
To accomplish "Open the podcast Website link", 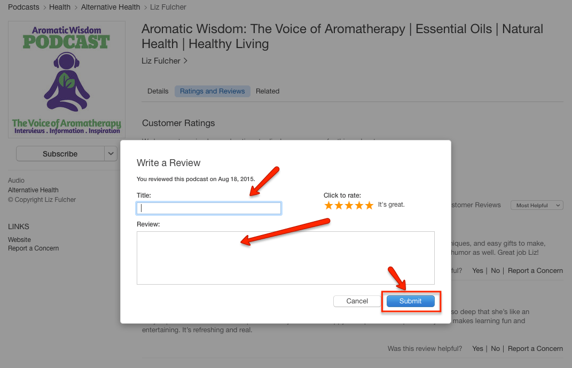I will coord(19,240).
